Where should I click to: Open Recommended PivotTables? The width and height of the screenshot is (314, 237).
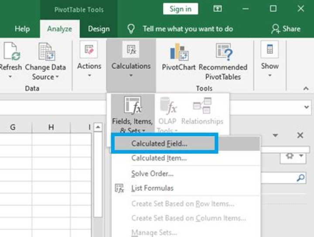coord(223,61)
